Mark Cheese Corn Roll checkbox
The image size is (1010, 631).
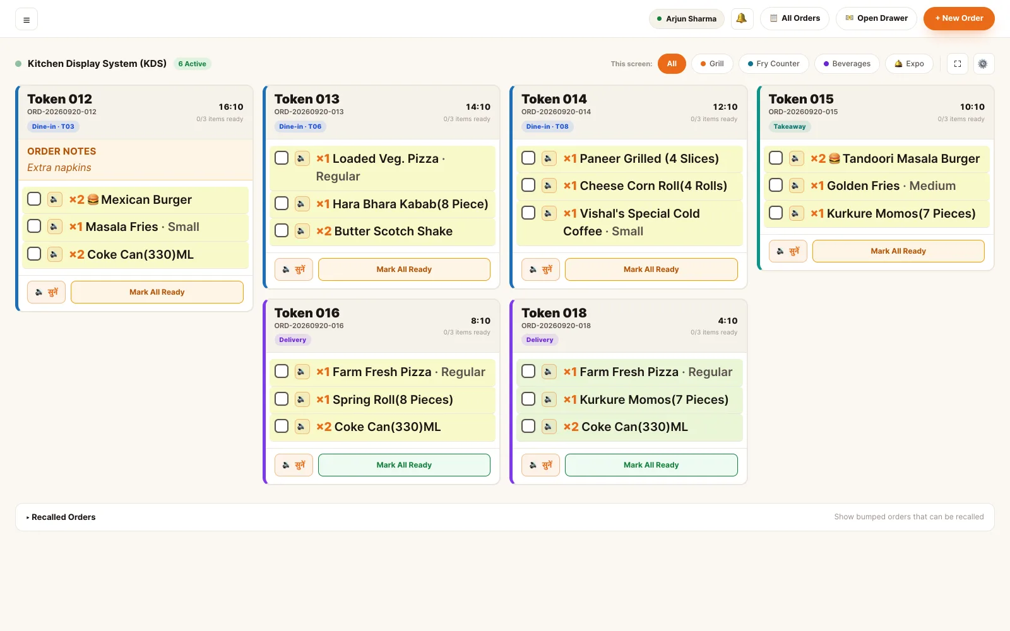click(x=528, y=186)
